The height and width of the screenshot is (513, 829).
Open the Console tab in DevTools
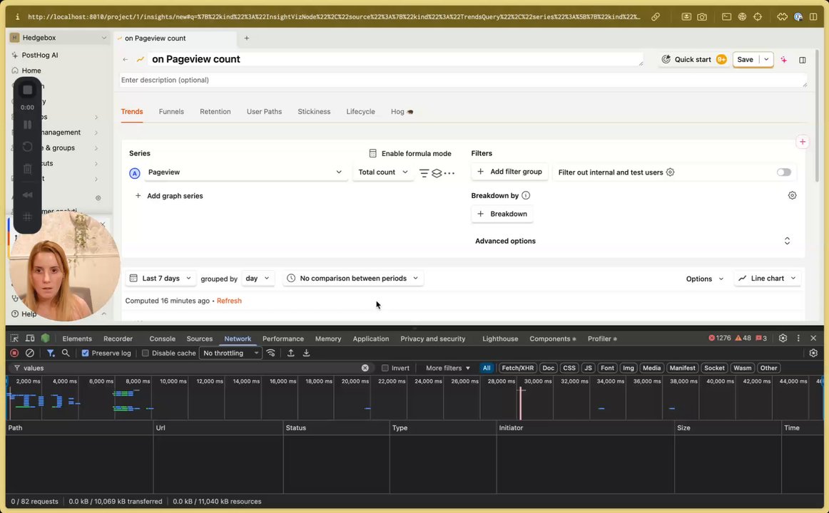coord(163,339)
